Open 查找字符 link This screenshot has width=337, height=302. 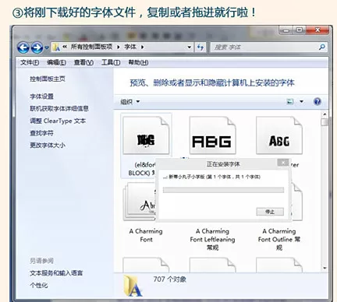(x=41, y=133)
